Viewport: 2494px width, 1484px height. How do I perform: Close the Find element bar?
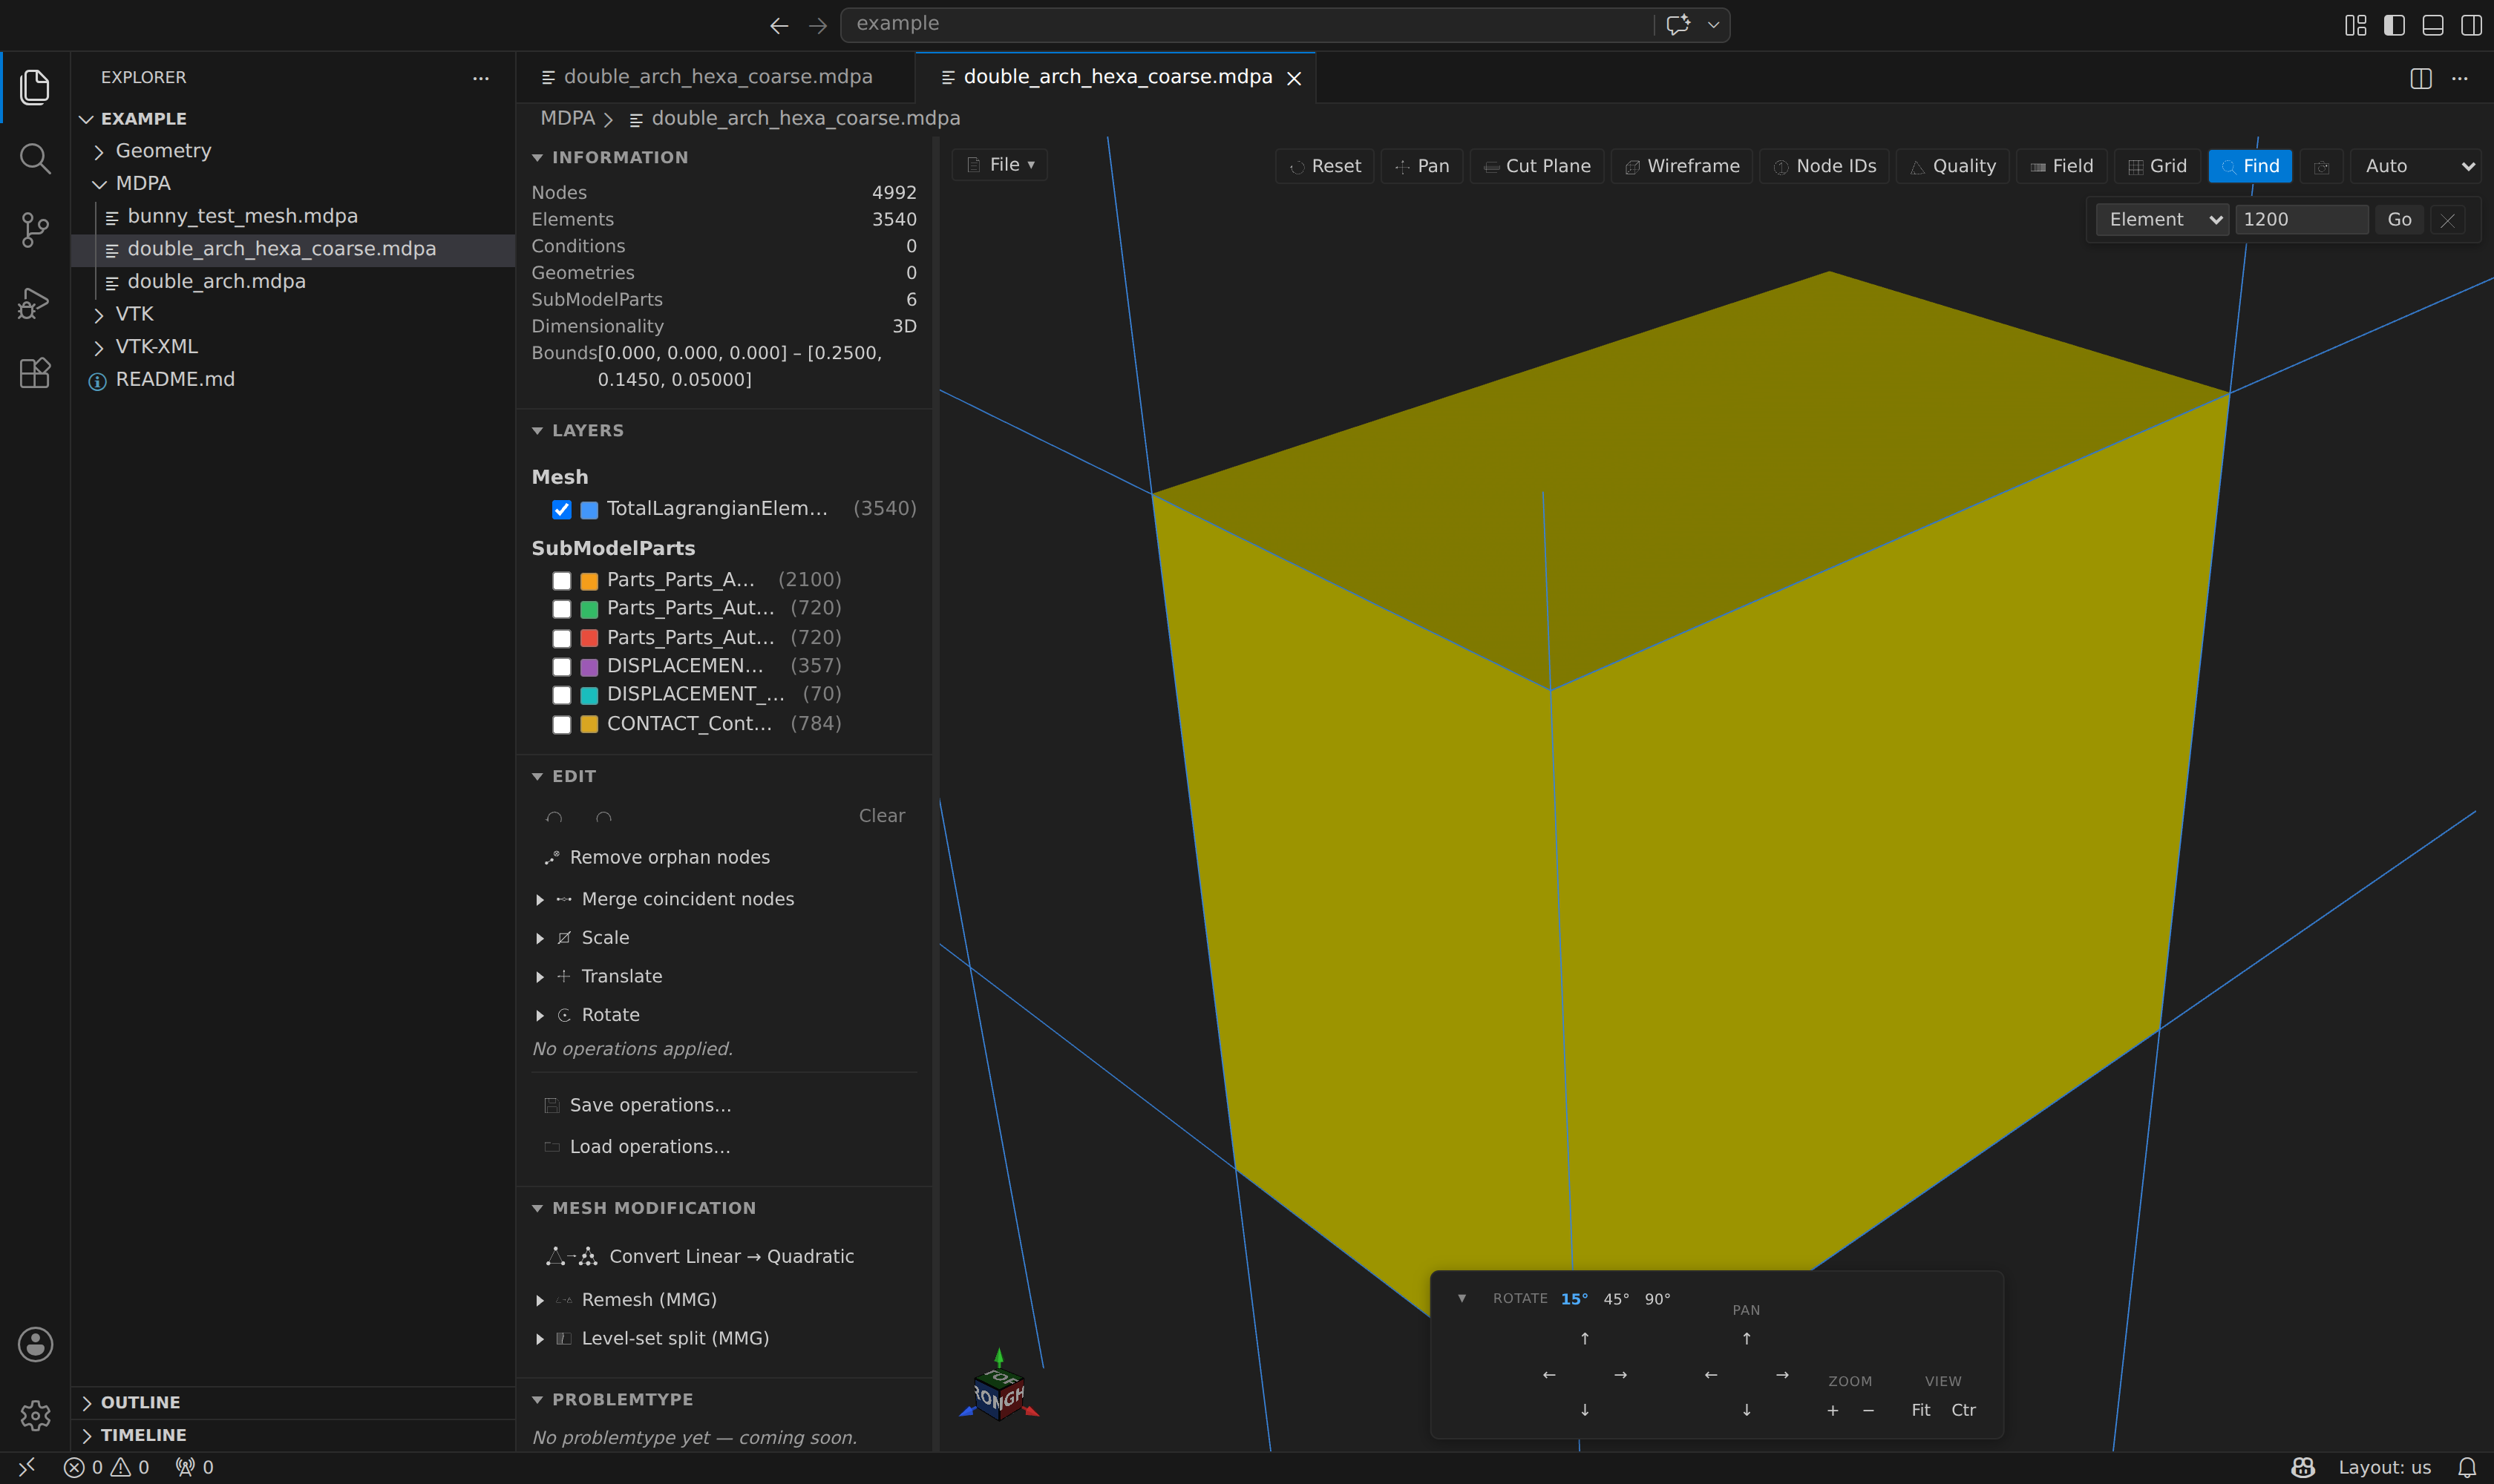tap(2448, 220)
